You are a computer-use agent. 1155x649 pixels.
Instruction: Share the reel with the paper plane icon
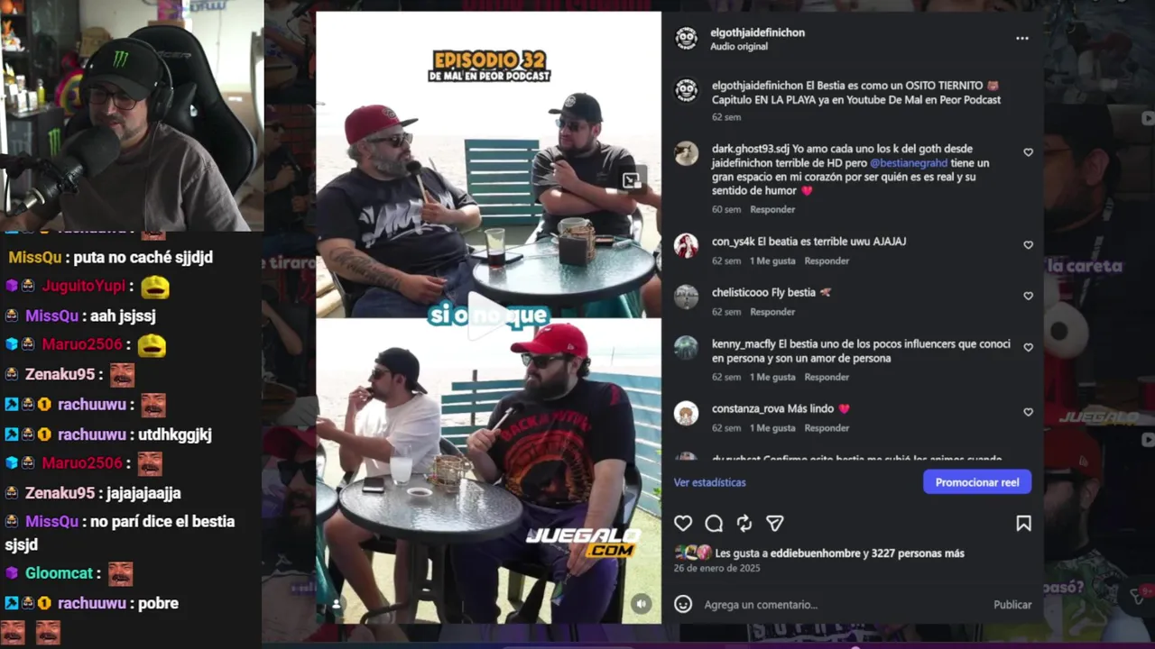click(x=774, y=524)
